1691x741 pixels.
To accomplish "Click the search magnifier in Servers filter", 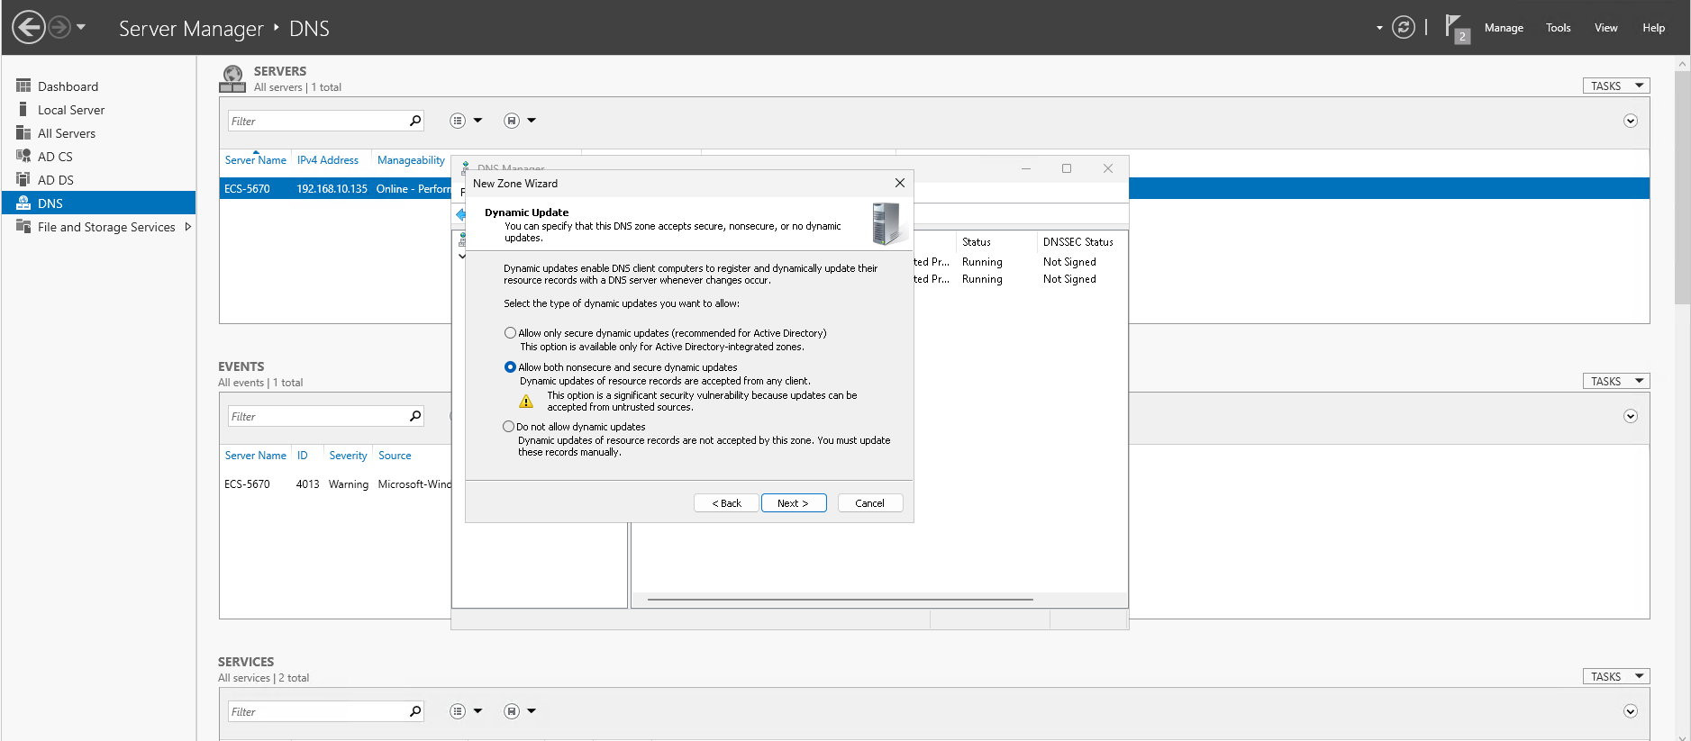I will click(415, 121).
